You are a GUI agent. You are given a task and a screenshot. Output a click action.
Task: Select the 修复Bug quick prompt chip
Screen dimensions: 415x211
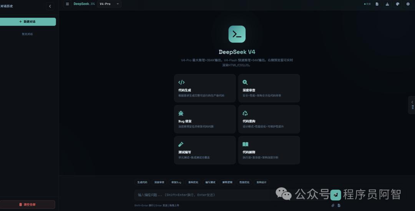(176, 182)
